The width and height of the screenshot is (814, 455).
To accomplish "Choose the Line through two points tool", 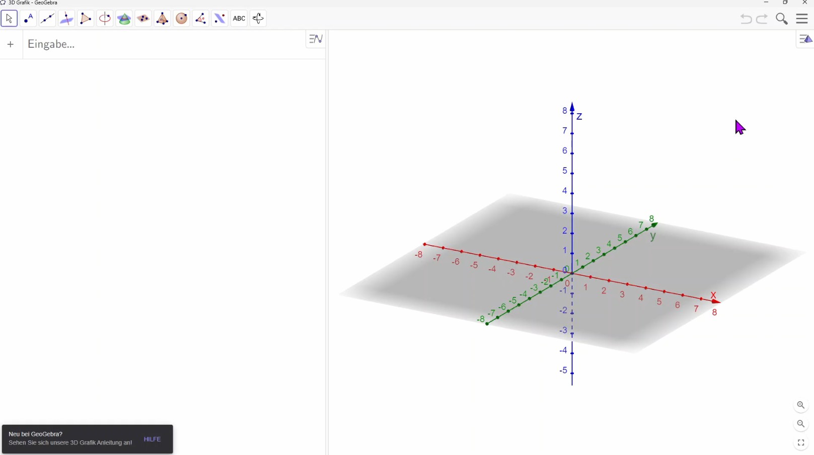I will click(47, 19).
